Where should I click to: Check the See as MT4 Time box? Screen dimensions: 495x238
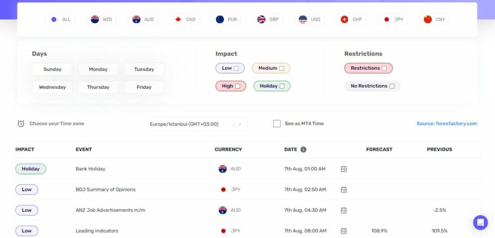tap(277, 123)
